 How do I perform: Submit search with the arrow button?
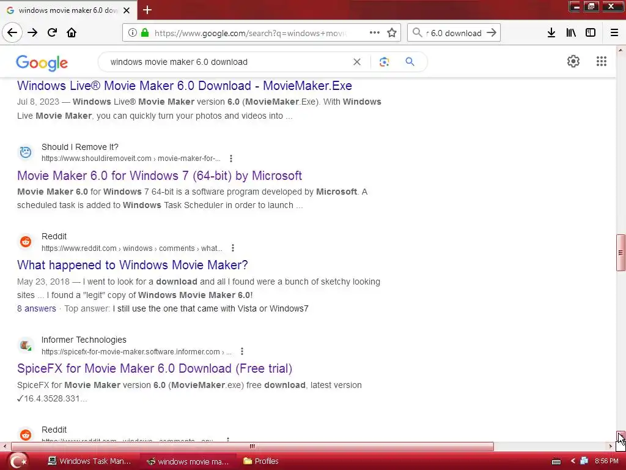coord(492,33)
